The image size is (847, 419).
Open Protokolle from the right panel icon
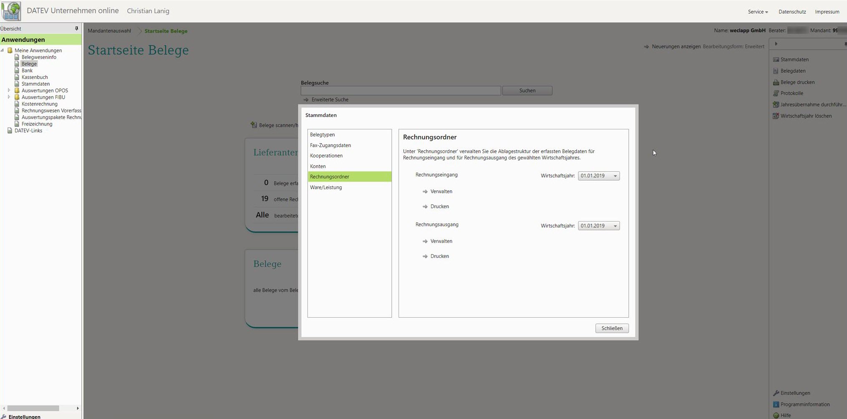[x=775, y=93]
